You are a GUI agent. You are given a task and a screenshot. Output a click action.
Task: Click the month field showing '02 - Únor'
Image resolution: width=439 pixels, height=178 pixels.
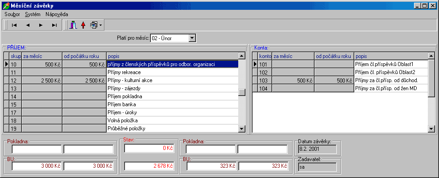pos(170,38)
